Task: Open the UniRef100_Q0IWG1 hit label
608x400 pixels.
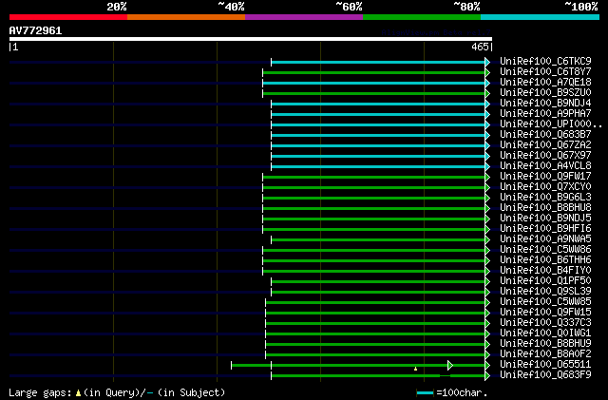Action: coord(545,333)
